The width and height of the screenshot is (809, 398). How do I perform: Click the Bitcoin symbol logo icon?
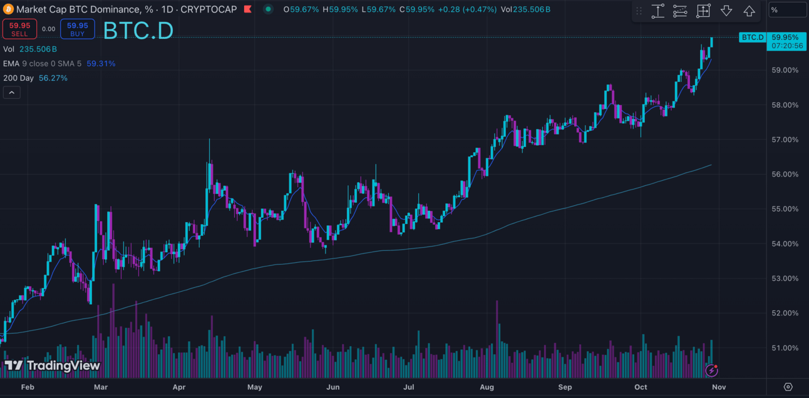pos(8,9)
